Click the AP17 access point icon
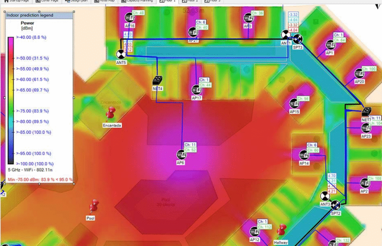The image size is (382, 246). click(196, 89)
